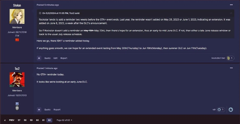Click the 'Posted 1 minute ago' timestamp
240x124 pixels.
pos(47,68)
